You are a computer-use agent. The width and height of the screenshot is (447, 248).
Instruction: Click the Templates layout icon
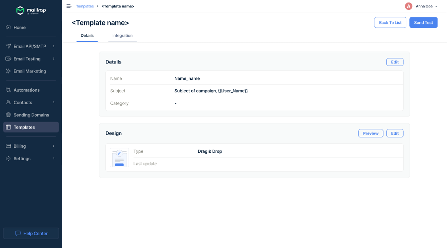pos(8,127)
